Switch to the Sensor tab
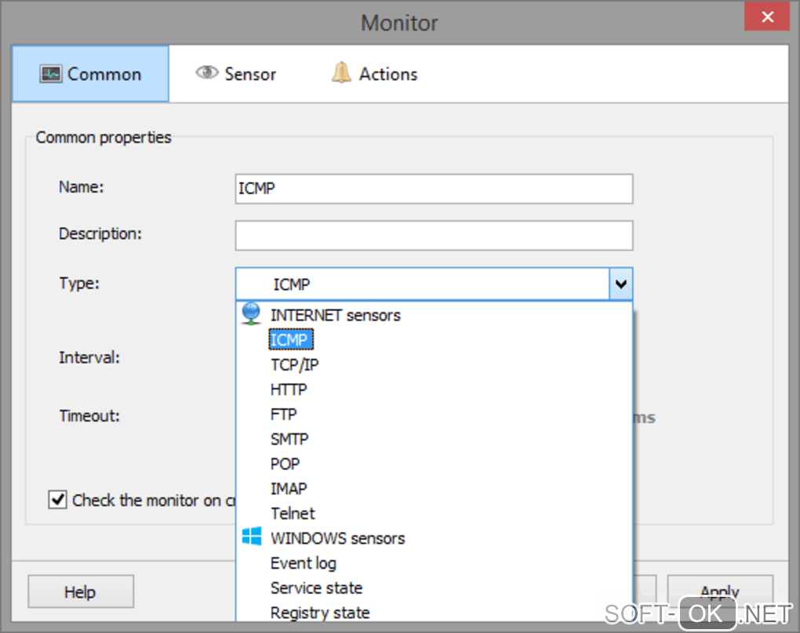 point(236,74)
